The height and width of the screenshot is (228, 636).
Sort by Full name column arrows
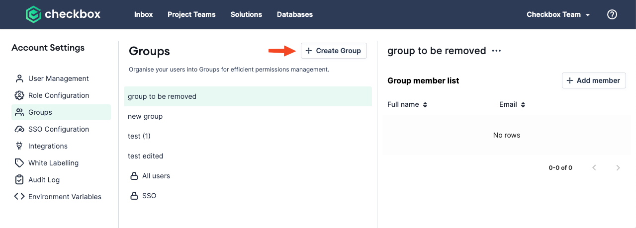click(x=425, y=105)
